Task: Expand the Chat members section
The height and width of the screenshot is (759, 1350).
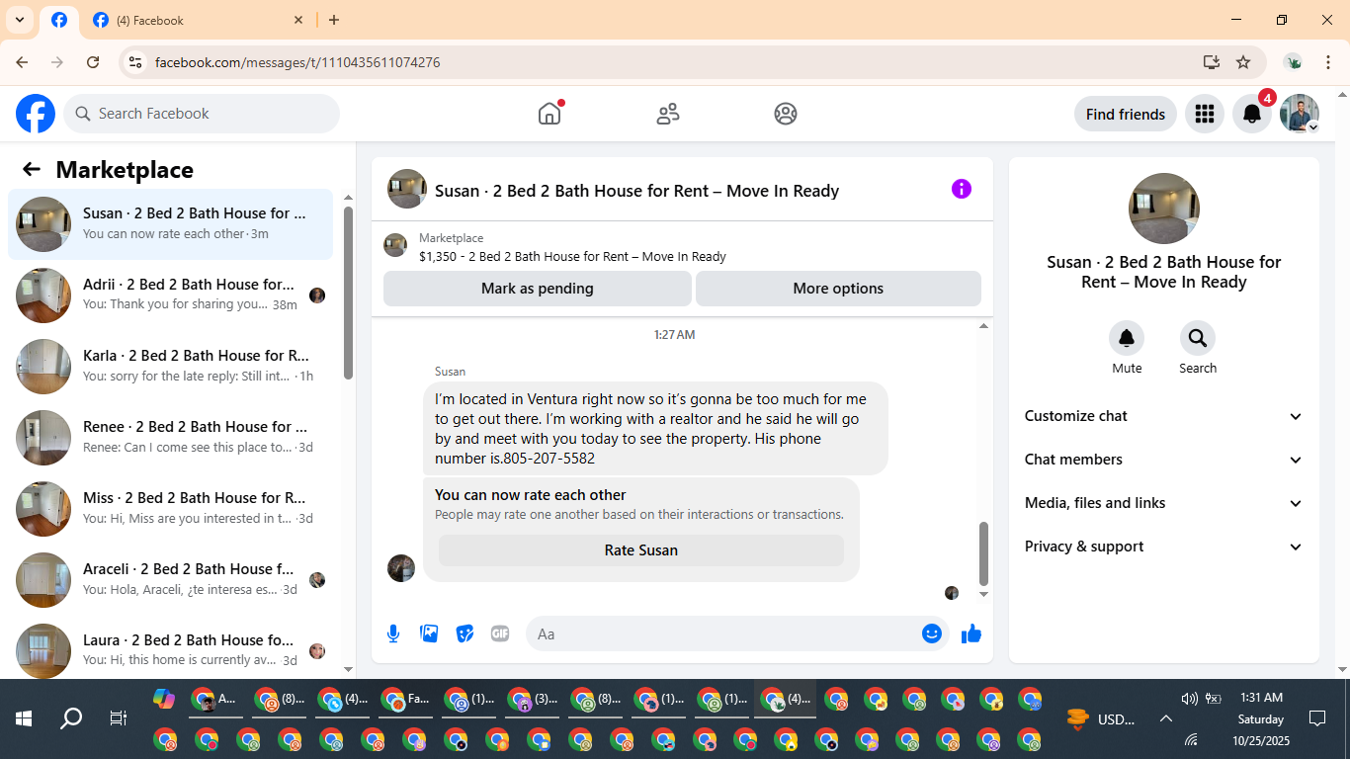Action: click(1164, 460)
